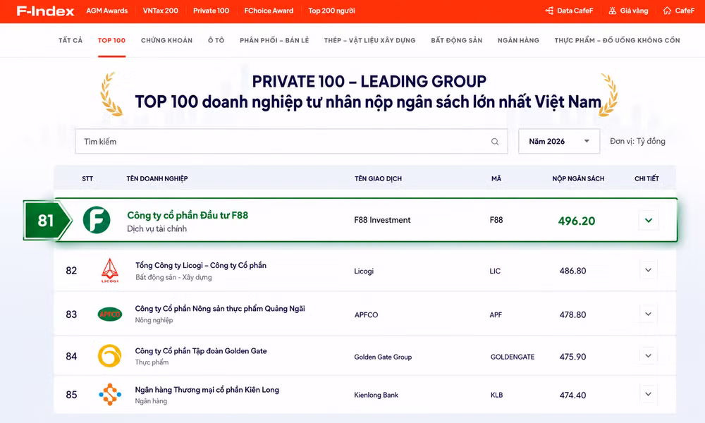The width and height of the screenshot is (705, 423).
Task: Expand details for APFCO row
Action: tap(649, 314)
